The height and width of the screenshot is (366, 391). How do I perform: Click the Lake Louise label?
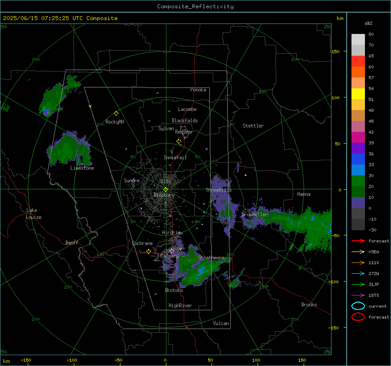pos(33,214)
